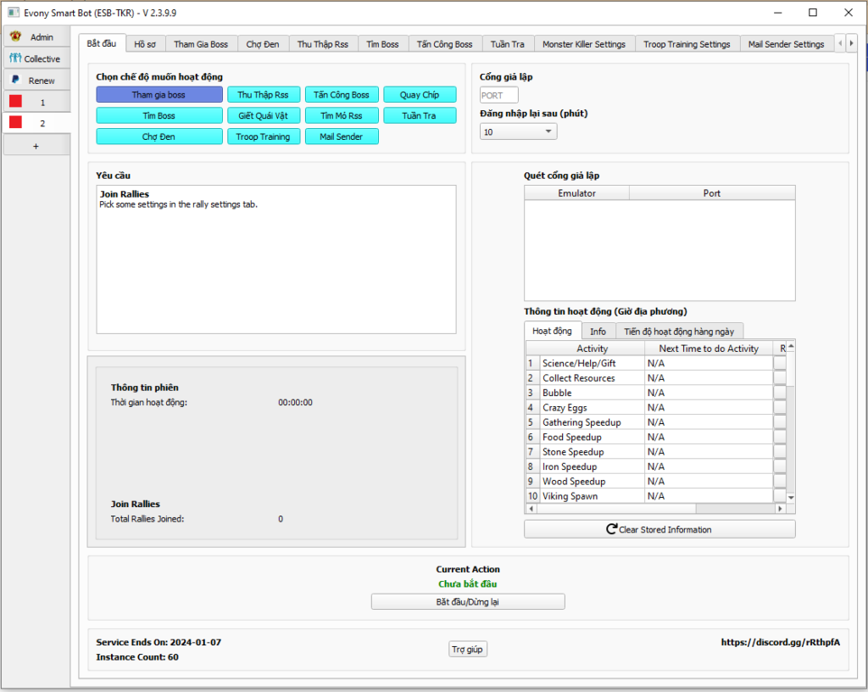Toggle the Thu Thập Rss mode button
Image resolution: width=868 pixels, height=692 pixels.
[263, 95]
